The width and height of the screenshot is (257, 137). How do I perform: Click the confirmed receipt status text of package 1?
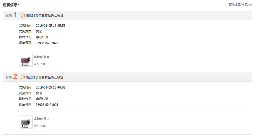[x=45, y=16]
